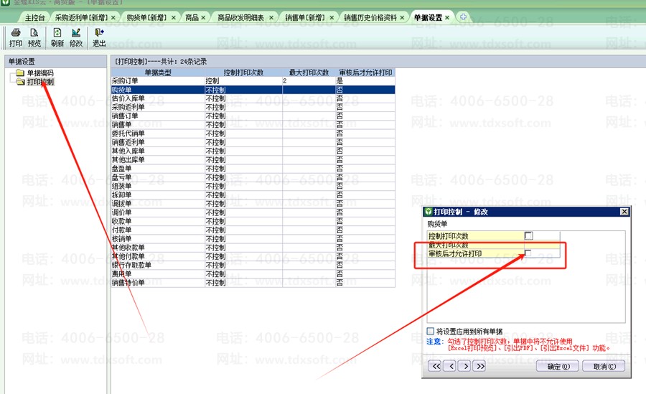Open 预览 (Preview) from the toolbar
The width and height of the screenshot is (646, 394).
coord(34,37)
